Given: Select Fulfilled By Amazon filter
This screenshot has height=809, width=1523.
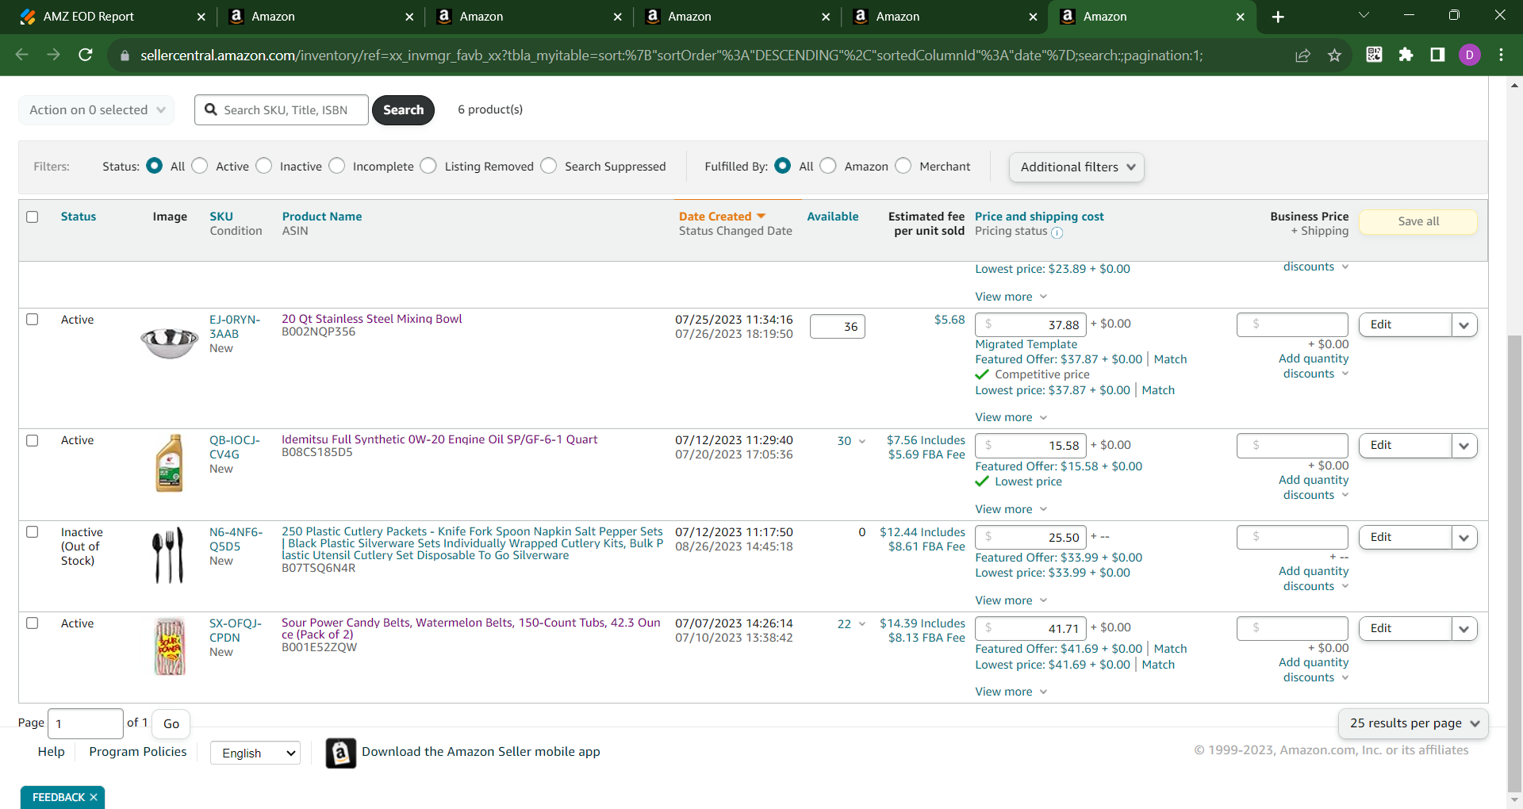Looking at the screenshot, I should (x=828, y=166).
